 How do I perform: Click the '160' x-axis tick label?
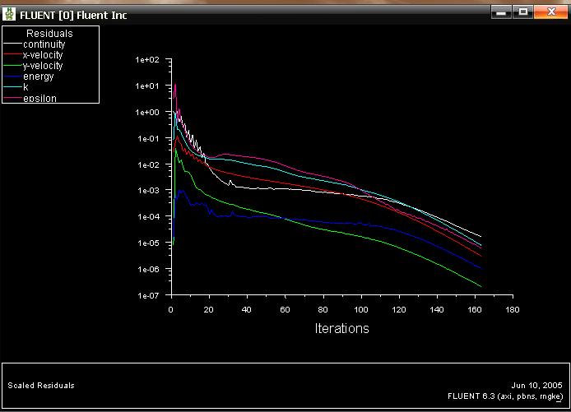pos(475,310)
